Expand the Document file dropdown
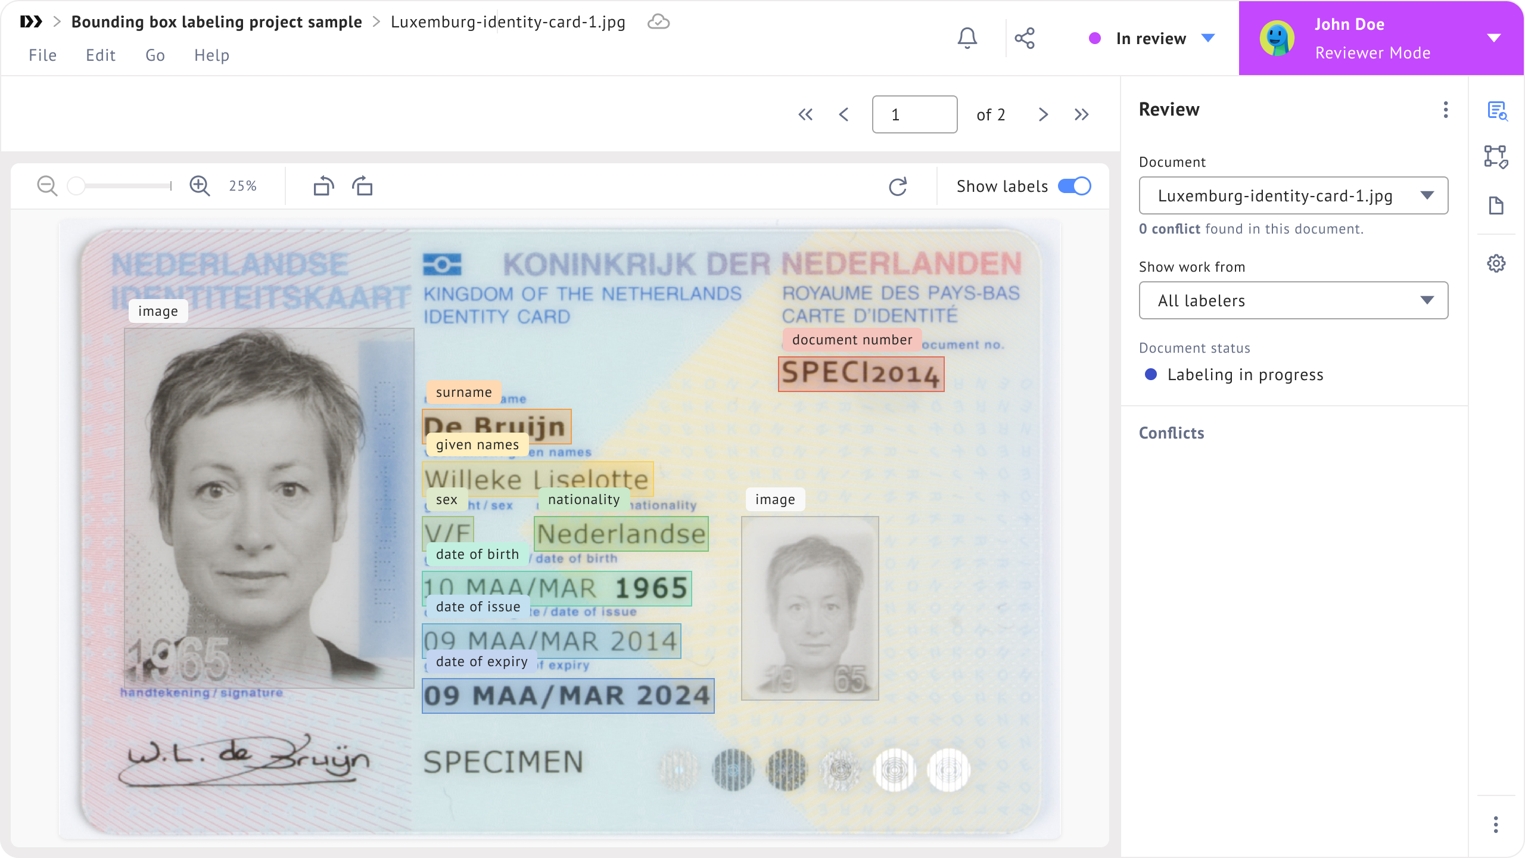This screenshot has width=1525, height=858. click(x=1293, y=195)
